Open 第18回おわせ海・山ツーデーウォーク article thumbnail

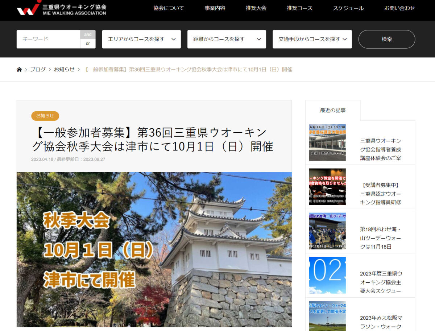(327, 231)
